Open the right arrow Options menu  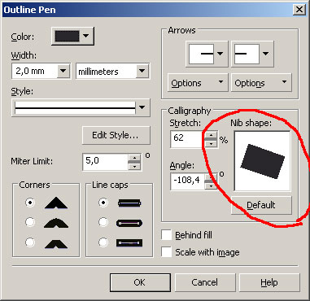(261, 83)
